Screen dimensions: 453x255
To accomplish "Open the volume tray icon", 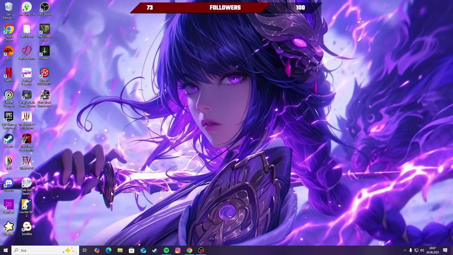I will tap(422, 250).
